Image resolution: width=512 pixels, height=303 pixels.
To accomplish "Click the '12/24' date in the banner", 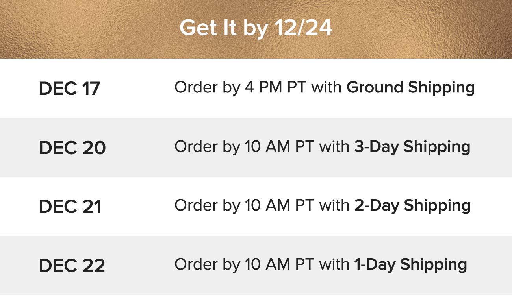I will (303, 28).
